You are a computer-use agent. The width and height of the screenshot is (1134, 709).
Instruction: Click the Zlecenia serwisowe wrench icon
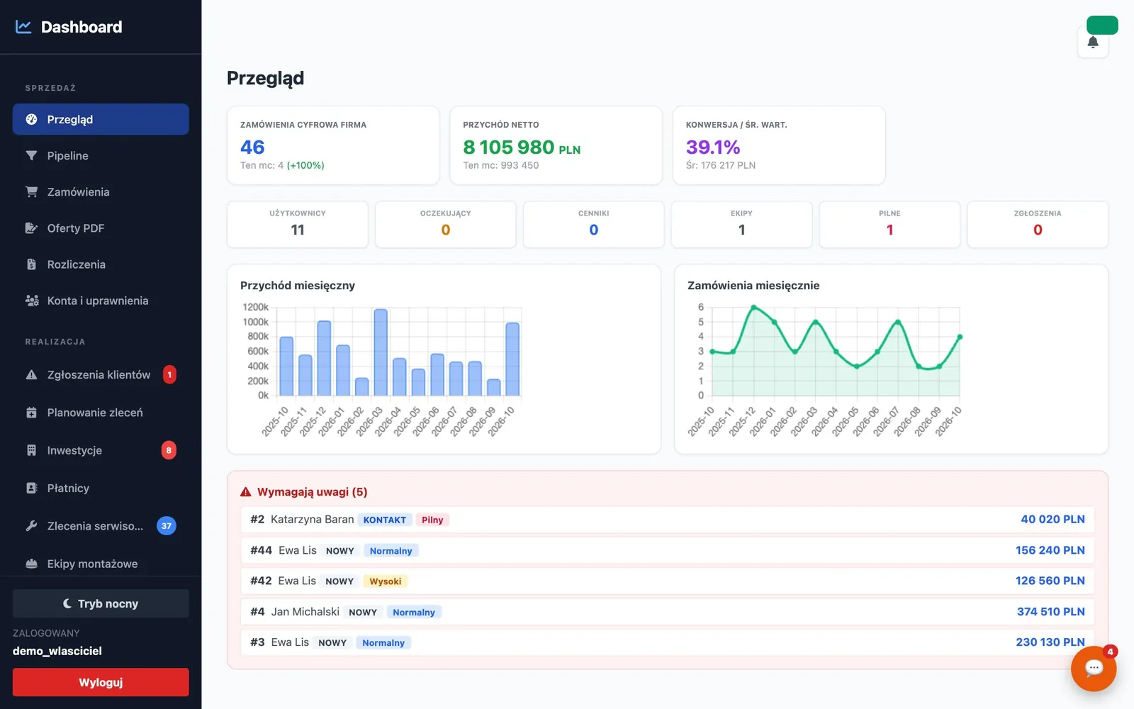(x=31, y=525)
